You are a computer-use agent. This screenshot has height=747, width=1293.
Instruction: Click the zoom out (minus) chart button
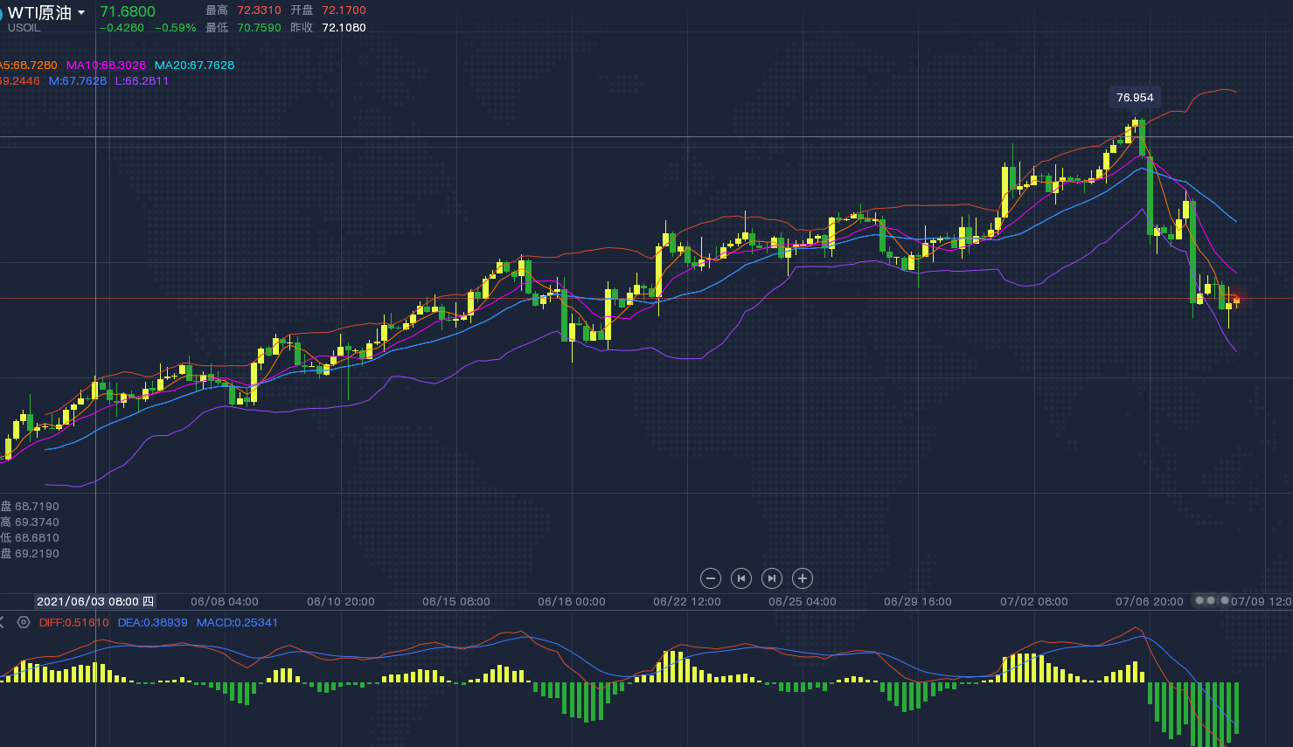point(711,578)
